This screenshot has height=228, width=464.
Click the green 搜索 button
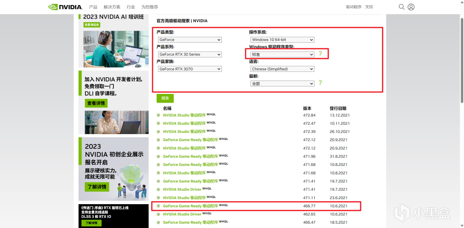point(165,98)
